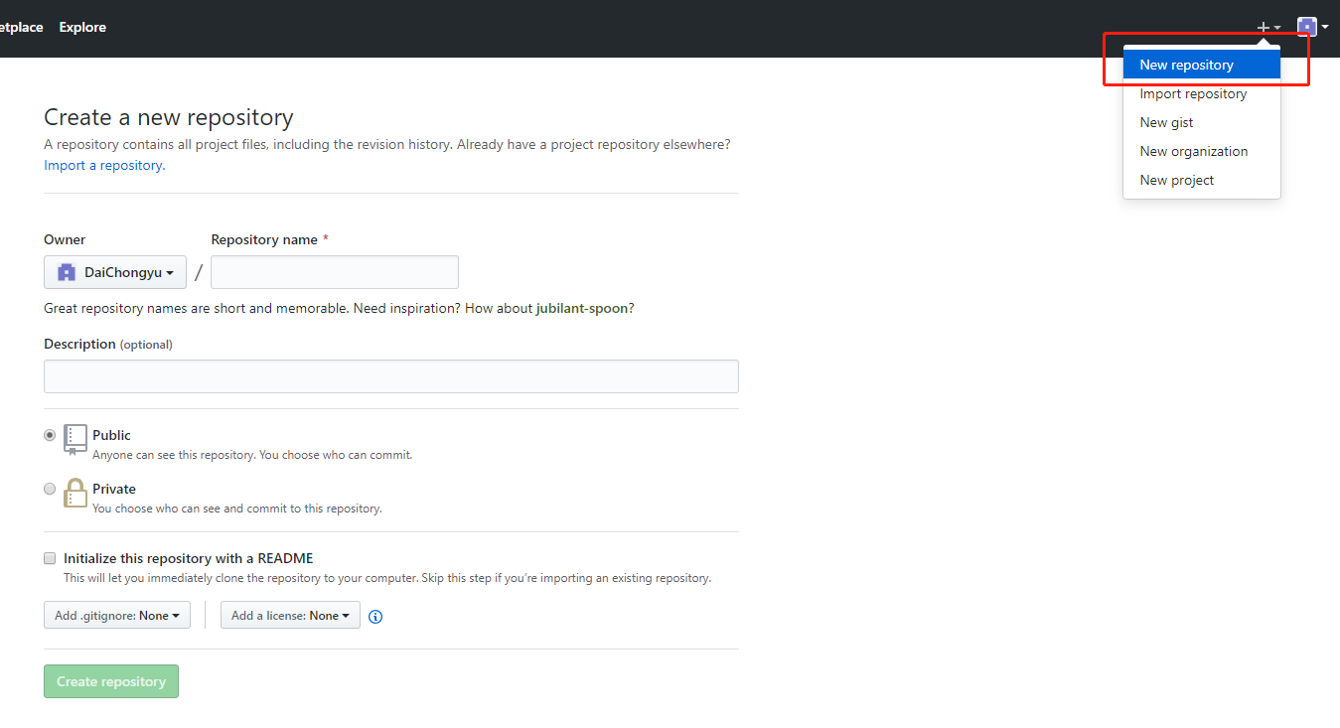The height and width of the screenshot is (728, 1340).
Task: Choose New project from the menu
Action: (x=1202, y=180)
